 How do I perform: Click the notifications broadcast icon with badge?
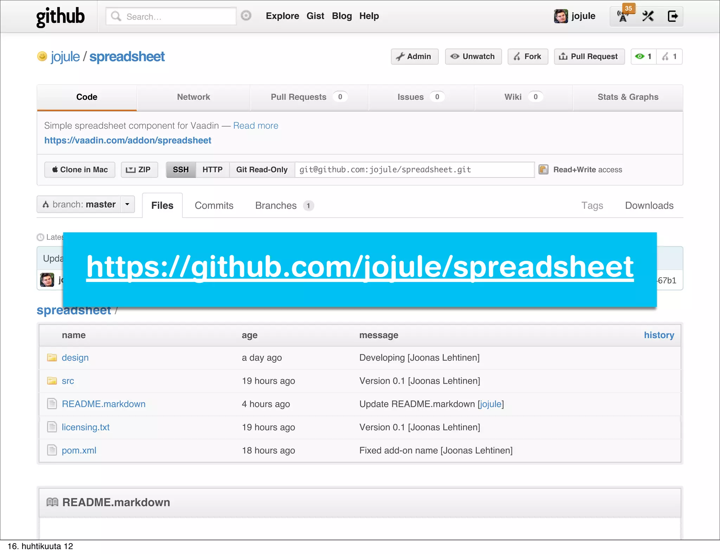coord(623,16)
